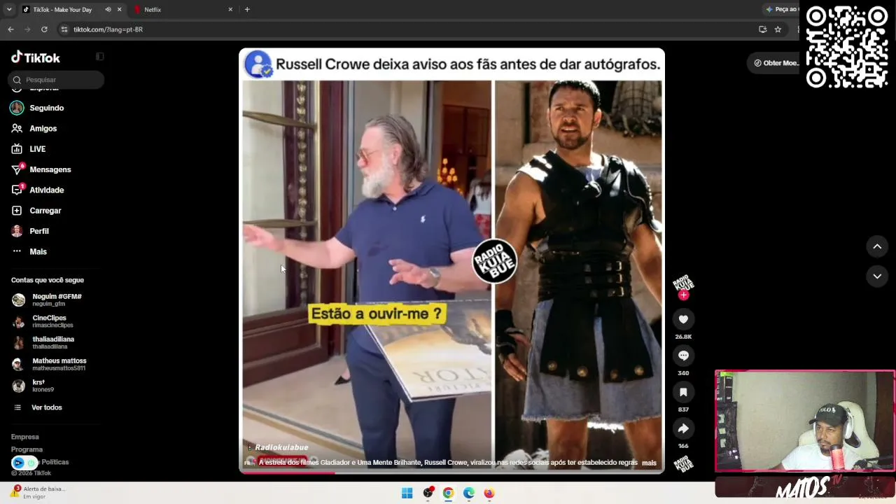
Task: Collapse the TikTok sidebar panel
Action: click(99, 57)
